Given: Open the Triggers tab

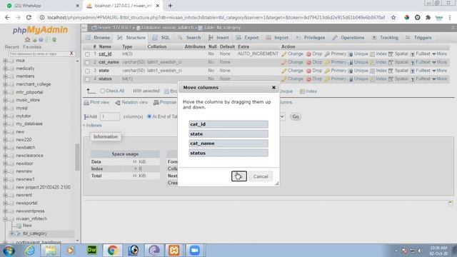Looking at the screenshot, I should (x=418, y=38).
